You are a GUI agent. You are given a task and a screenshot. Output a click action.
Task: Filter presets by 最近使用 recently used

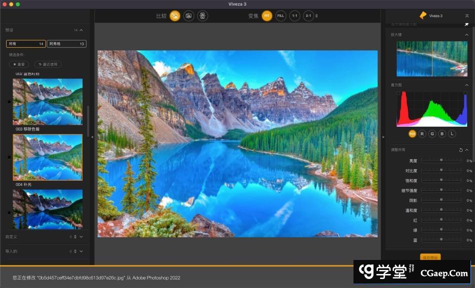pyautogui.click(x=48, y=64)
